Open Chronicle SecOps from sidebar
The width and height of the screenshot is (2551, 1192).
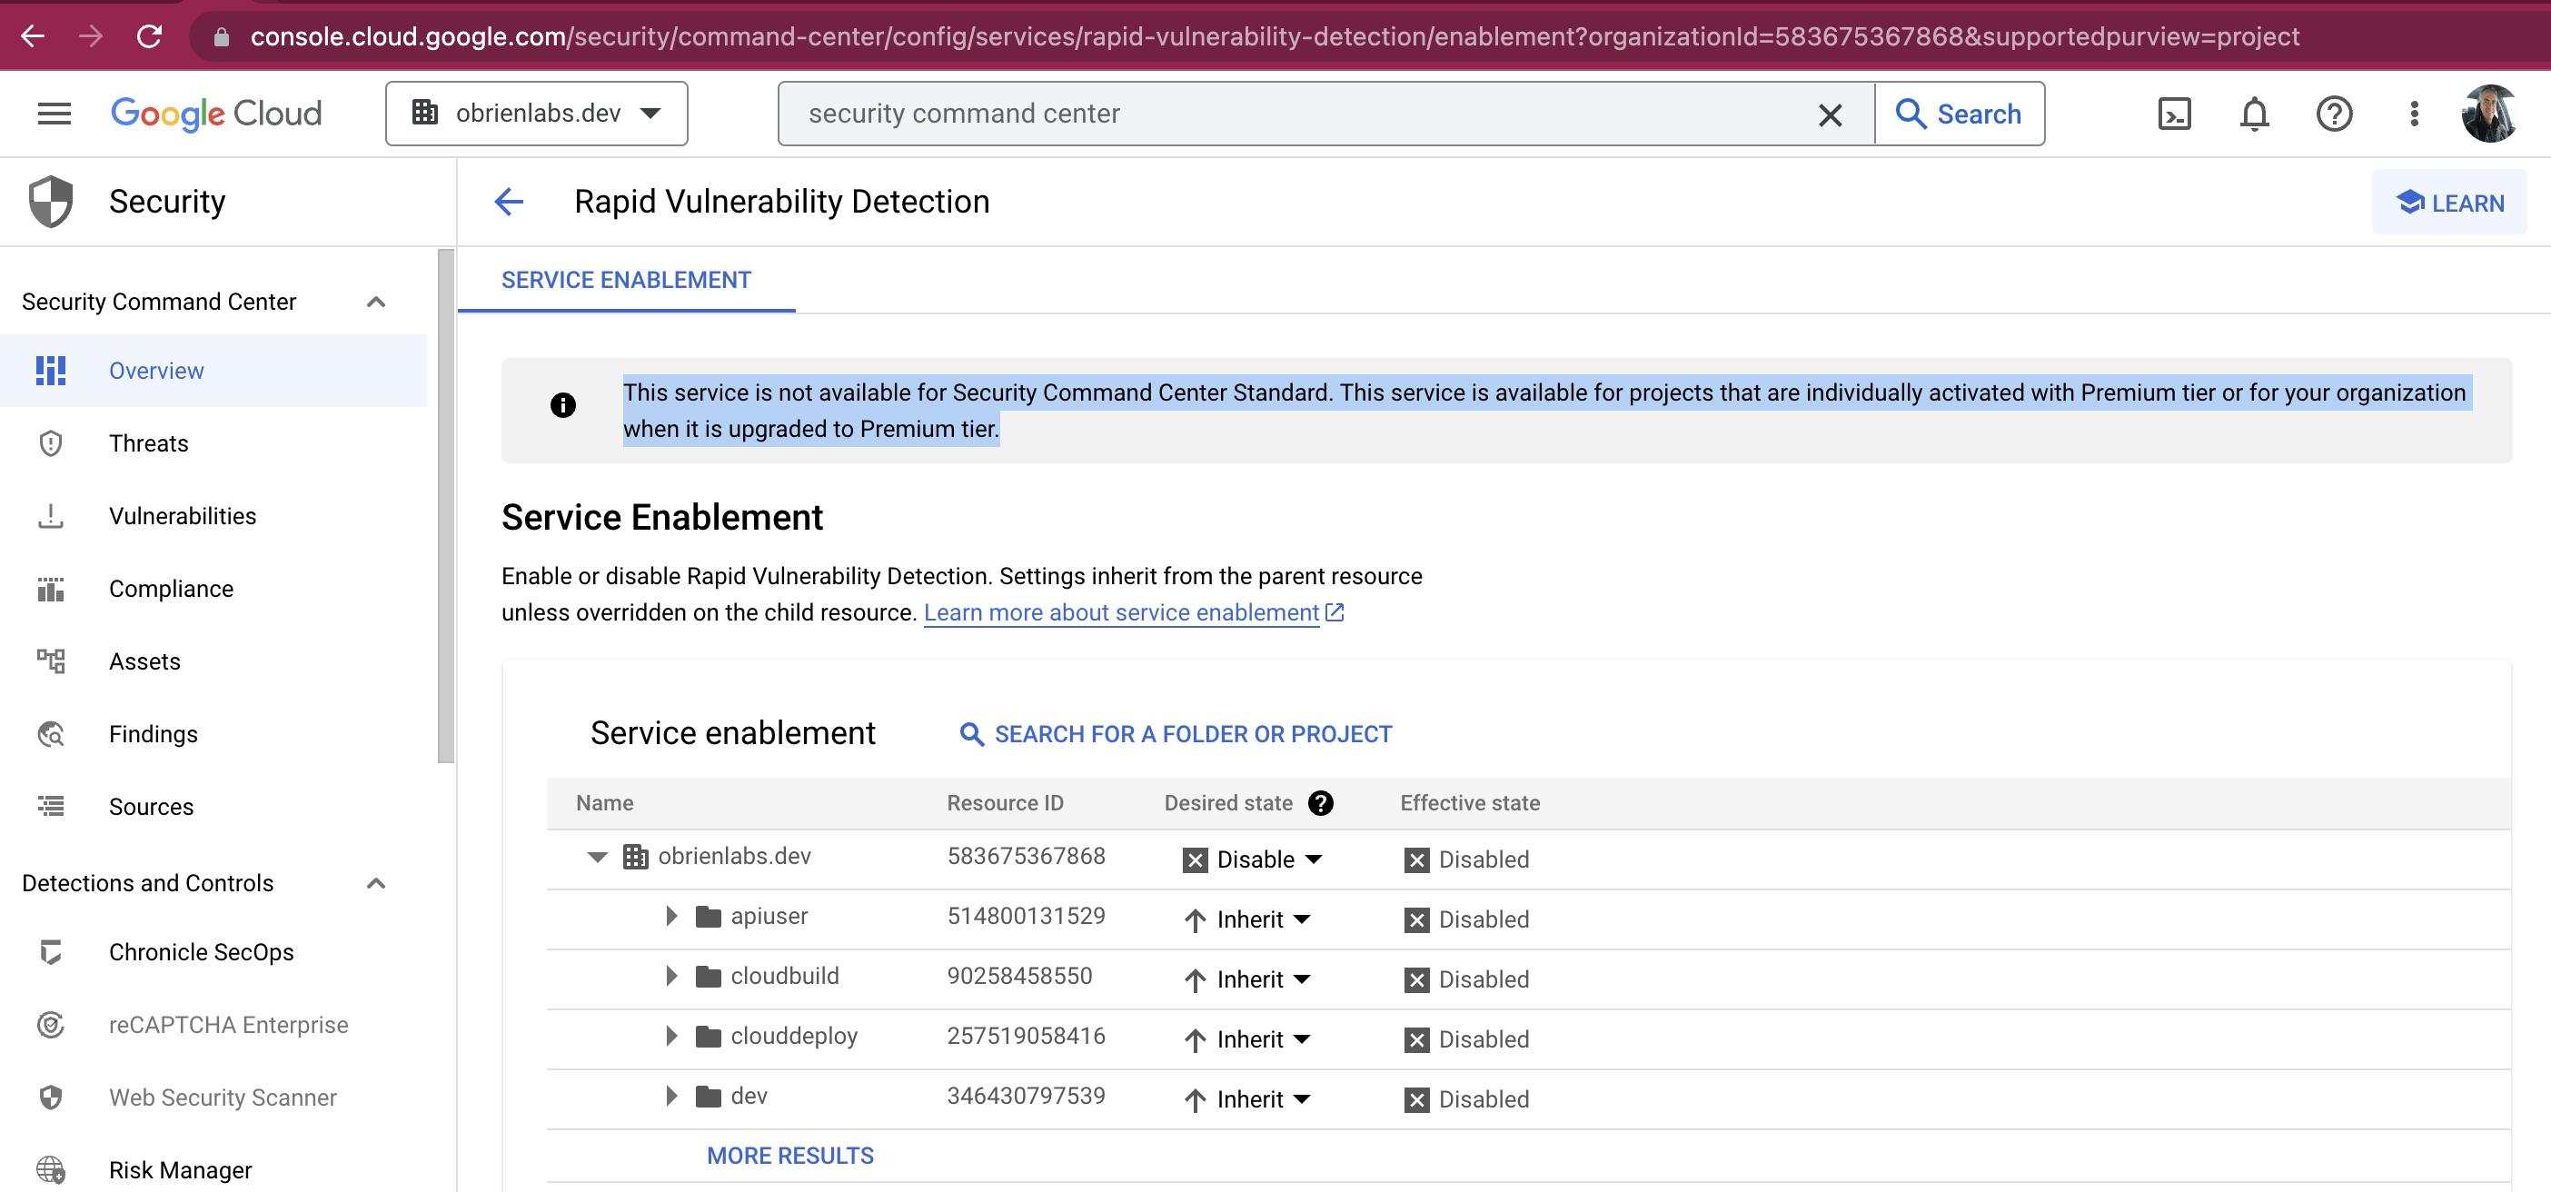201,951
